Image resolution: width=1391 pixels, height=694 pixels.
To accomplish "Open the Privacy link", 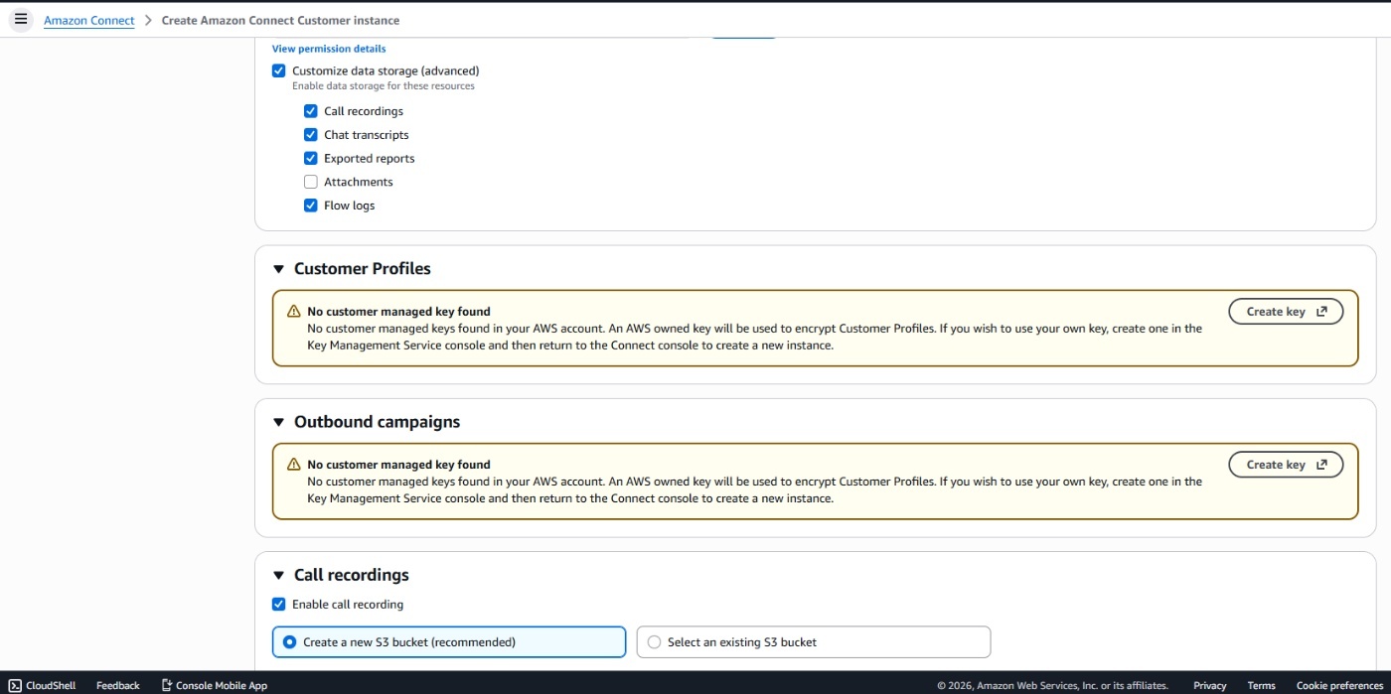I will coord(1209,685).
